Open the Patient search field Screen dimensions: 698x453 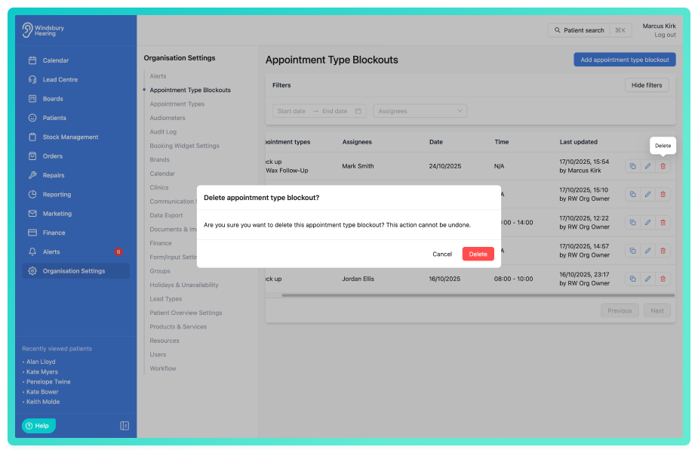click(x=589, y=30)
